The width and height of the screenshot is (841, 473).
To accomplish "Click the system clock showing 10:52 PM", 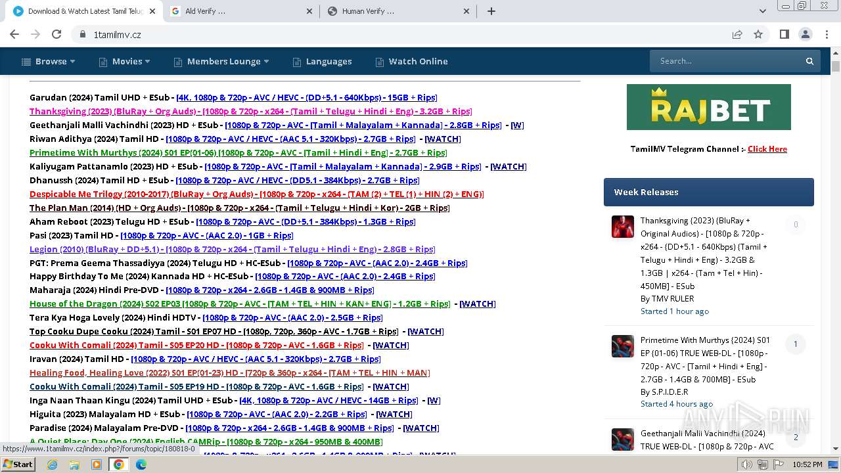I will 807,464.
